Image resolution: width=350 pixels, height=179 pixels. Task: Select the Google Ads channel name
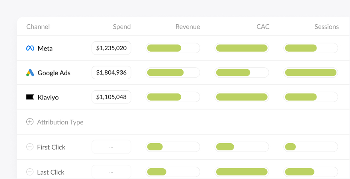click(54, 73)
